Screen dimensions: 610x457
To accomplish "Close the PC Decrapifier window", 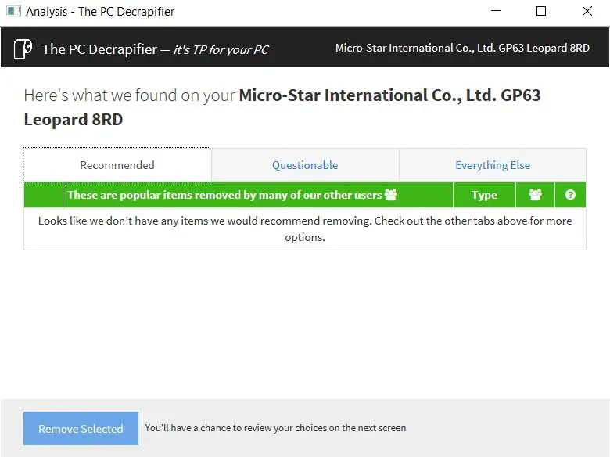I will point(587,11).
